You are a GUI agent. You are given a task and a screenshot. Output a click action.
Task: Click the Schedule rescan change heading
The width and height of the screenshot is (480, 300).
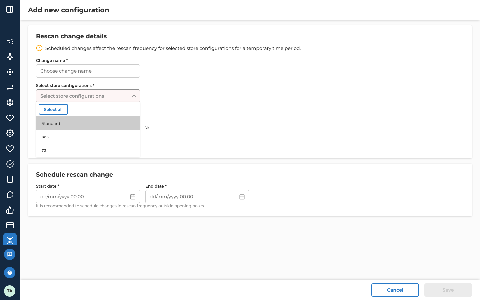(74, 175)
